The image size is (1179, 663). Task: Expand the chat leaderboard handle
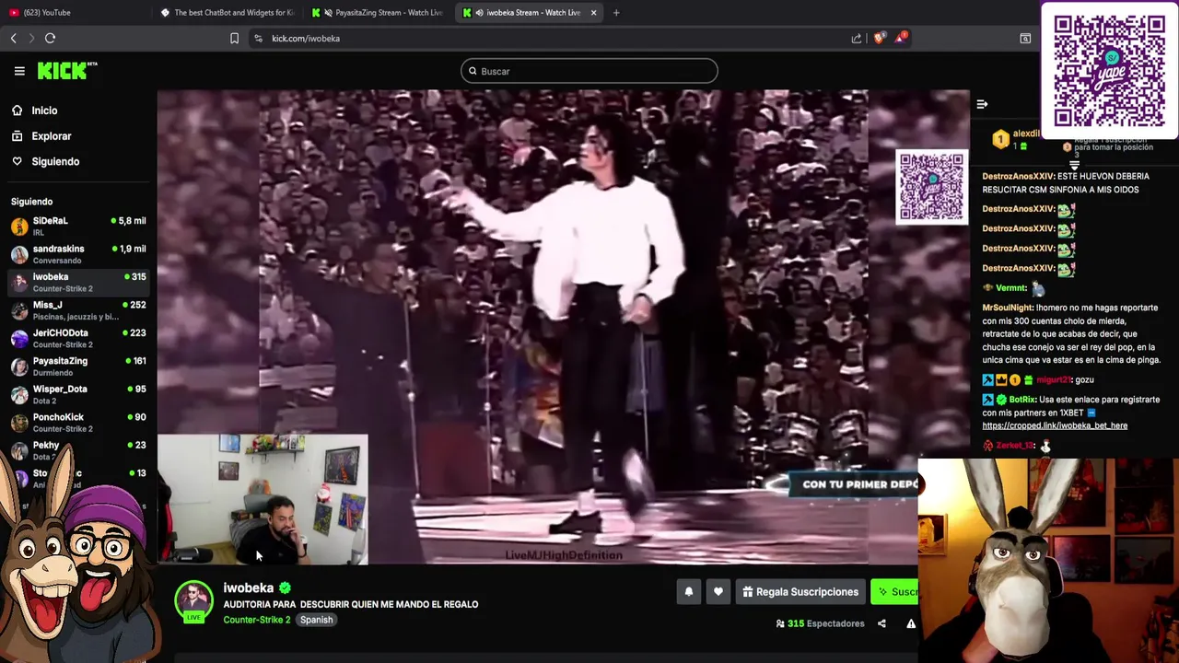click(1074, 165)
